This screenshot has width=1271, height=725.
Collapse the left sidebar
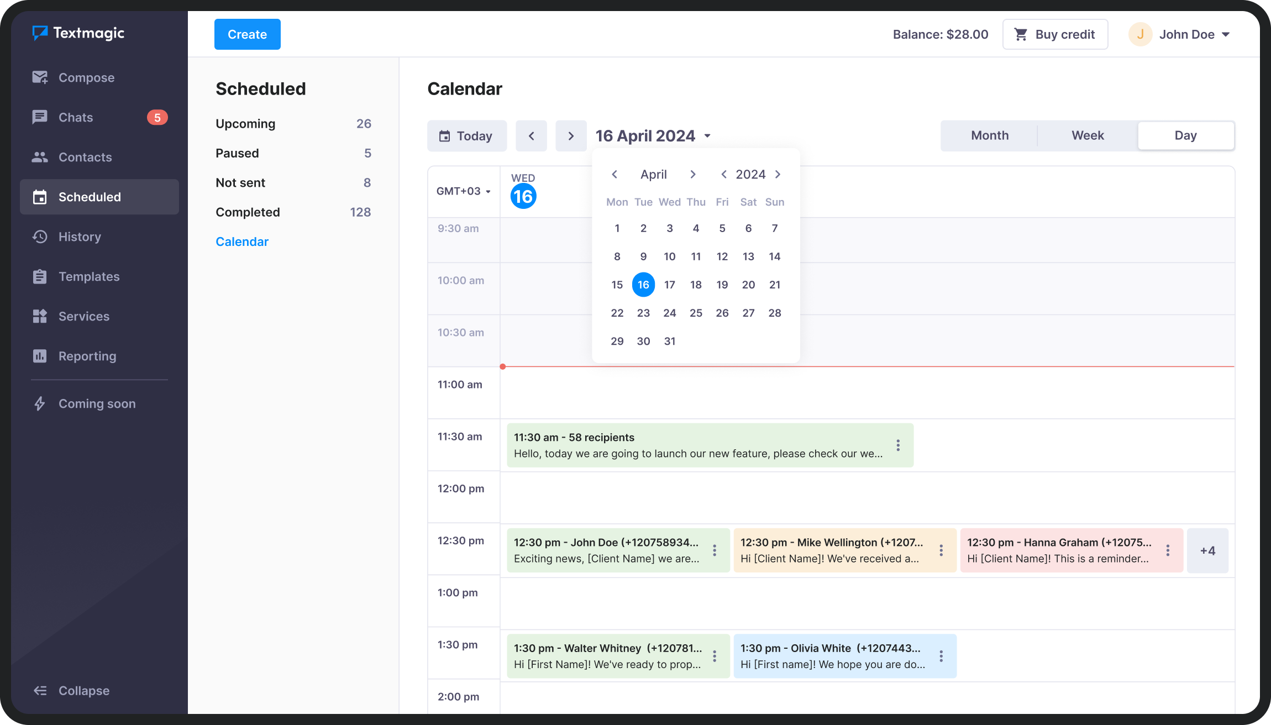pyautogui.click(x=71, y=690)
